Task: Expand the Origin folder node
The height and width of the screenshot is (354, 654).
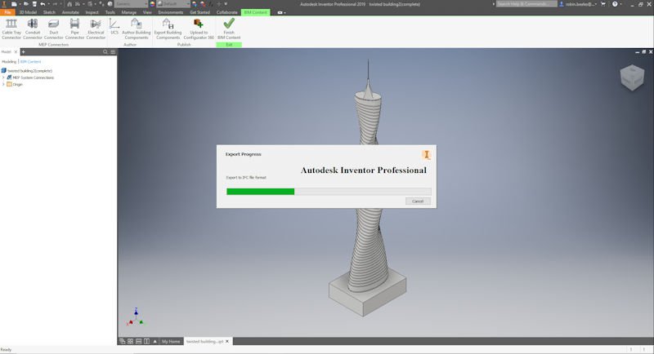Action: [3, 84]
